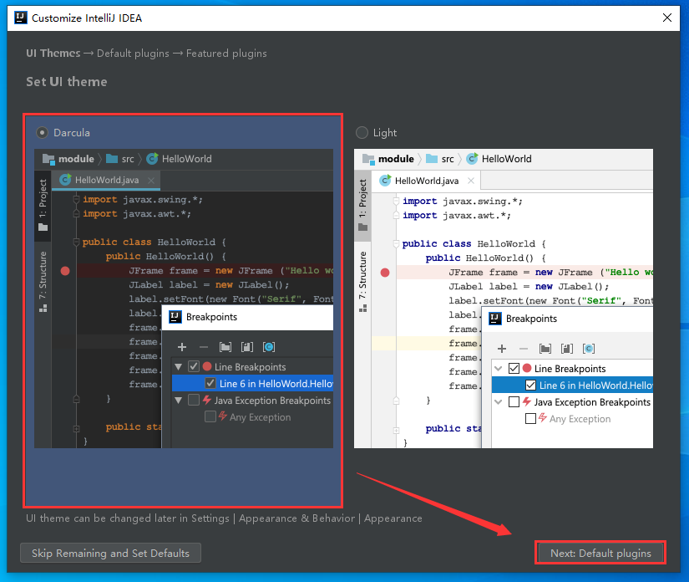This screenshot has width=689, height=582.
Task: Close HelloWorld.java tab in Darcula preview
Action: pyautogui.click(x=151, y=181)
